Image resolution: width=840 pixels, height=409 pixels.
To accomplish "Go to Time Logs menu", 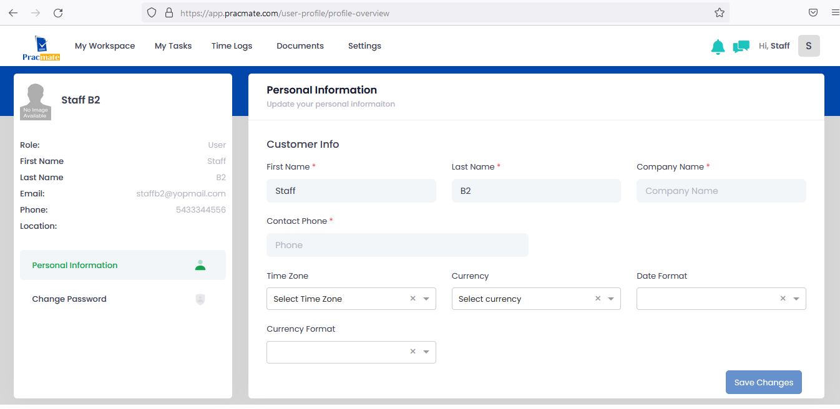I will coord(232,46).
